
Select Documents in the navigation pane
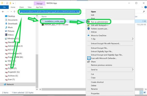(x=13, y=20)
